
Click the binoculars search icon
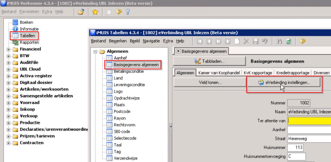tap(279, 41)
